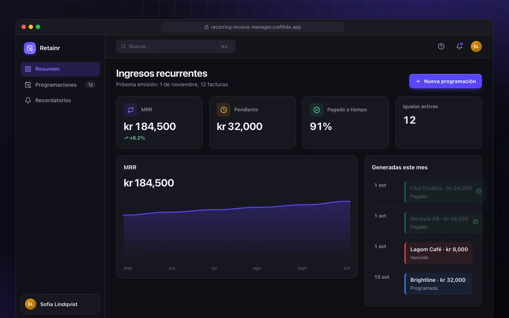Click the Ingresos recurrentes heading

(x=162, y=74)
